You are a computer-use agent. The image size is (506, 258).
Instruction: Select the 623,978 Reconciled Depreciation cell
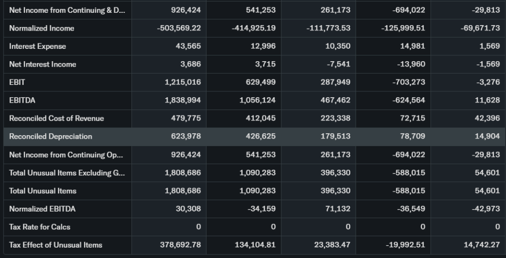coord(185,136)
